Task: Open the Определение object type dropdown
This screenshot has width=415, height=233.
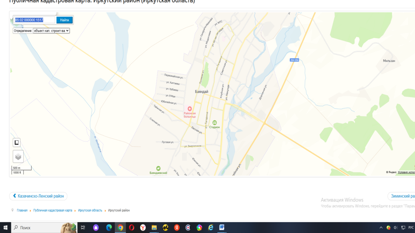Action: (51, 31)
